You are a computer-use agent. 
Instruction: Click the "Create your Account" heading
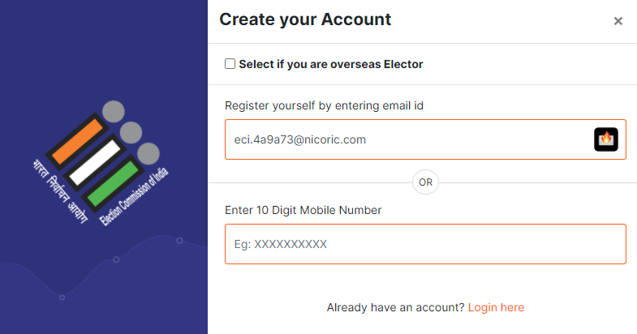305,19
